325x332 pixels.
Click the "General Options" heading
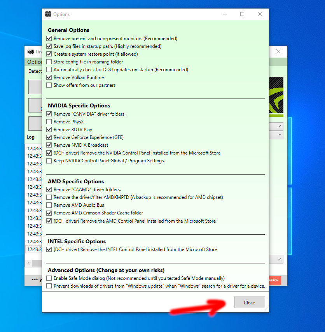68,30
